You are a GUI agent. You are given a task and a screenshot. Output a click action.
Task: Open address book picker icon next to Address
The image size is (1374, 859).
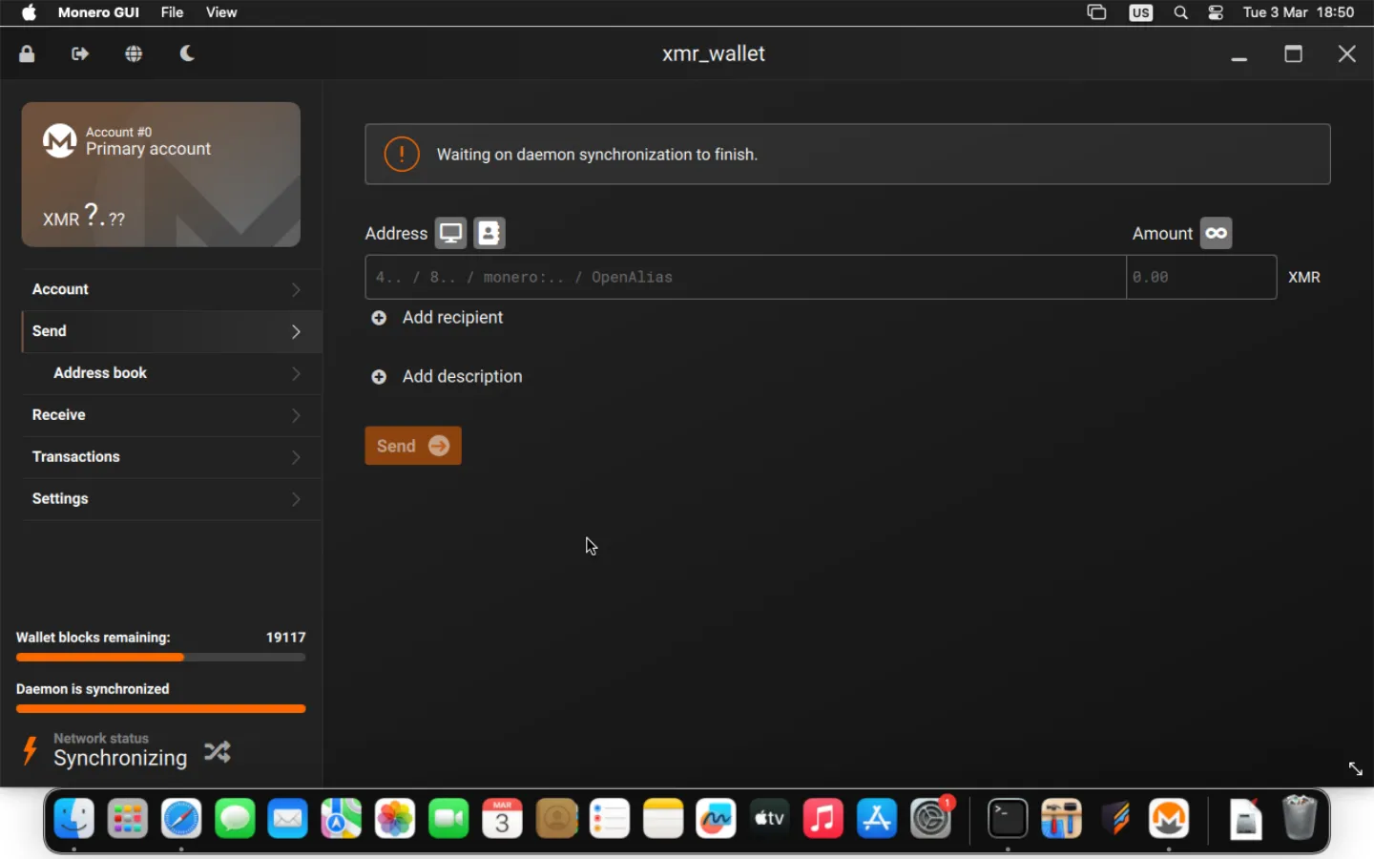(489, 233)
